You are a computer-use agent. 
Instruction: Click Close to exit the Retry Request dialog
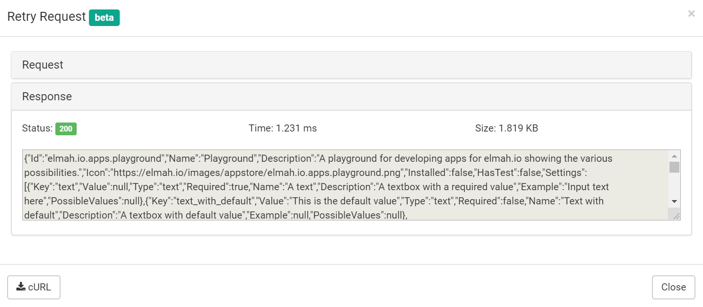(x=673, y=287)
